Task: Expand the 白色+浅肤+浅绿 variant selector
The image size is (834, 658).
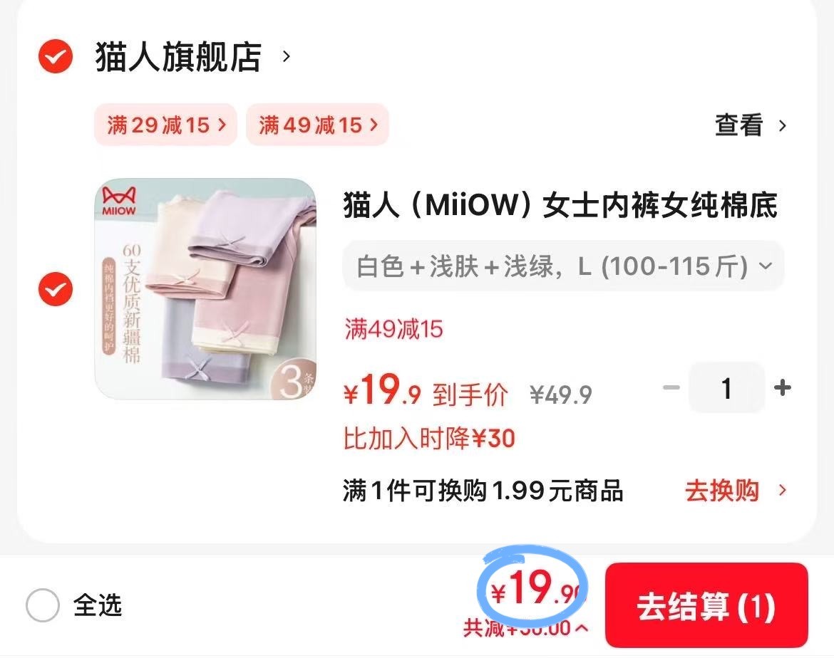Action: (x=563, y=266)
